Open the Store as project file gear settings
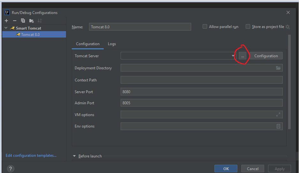This screenshot has height=173, width=299. point(288,27)
